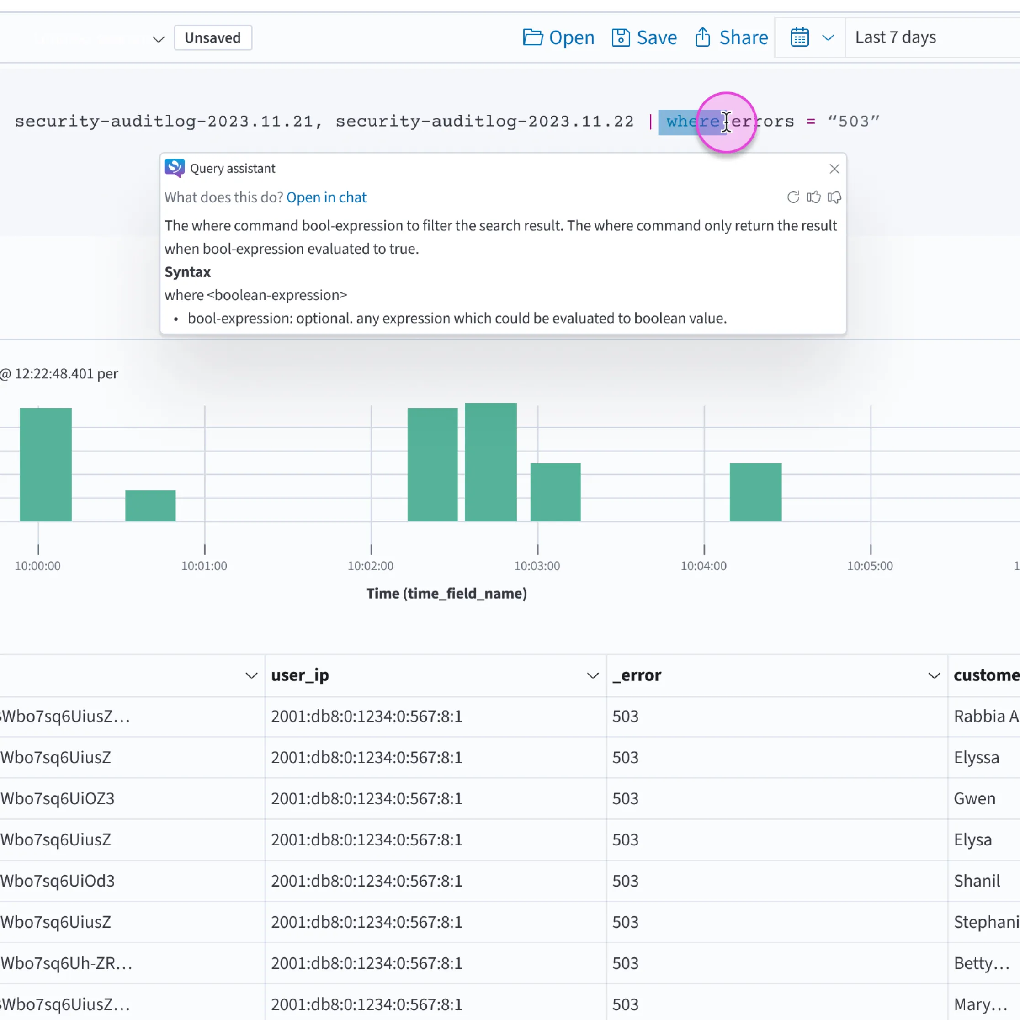Click the user_ip column header

tap(300, 675)
